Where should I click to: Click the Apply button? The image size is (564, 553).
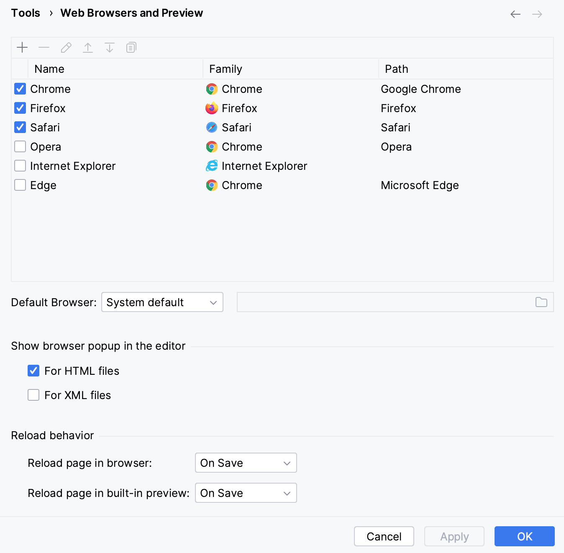pyautogui.click(x=454, y=536)
